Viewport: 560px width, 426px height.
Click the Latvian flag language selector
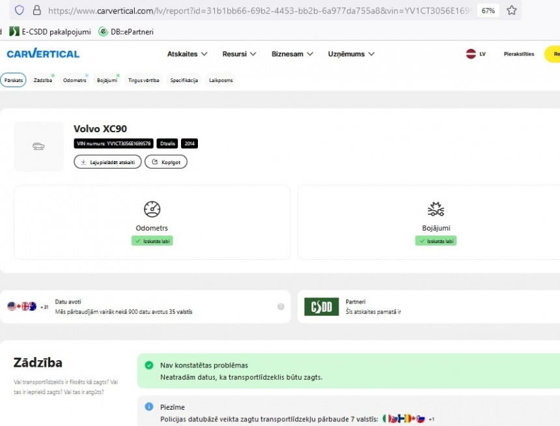[x=476, y=54]
